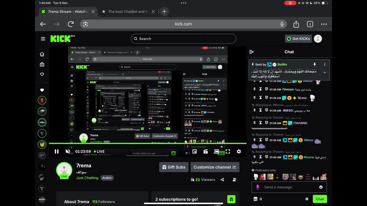Toggle fullscreen on the player
The height and width of the screenshot is (206, 367).
click(x=228, y=151)
